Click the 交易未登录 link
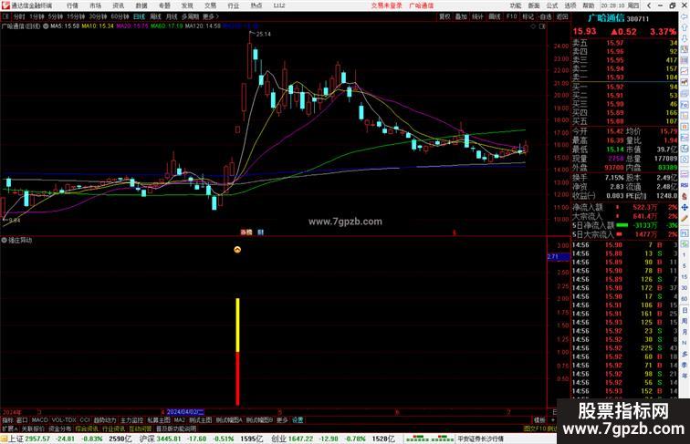The width and height of the screenshot is (690, 444). click(x=386, y=5)
